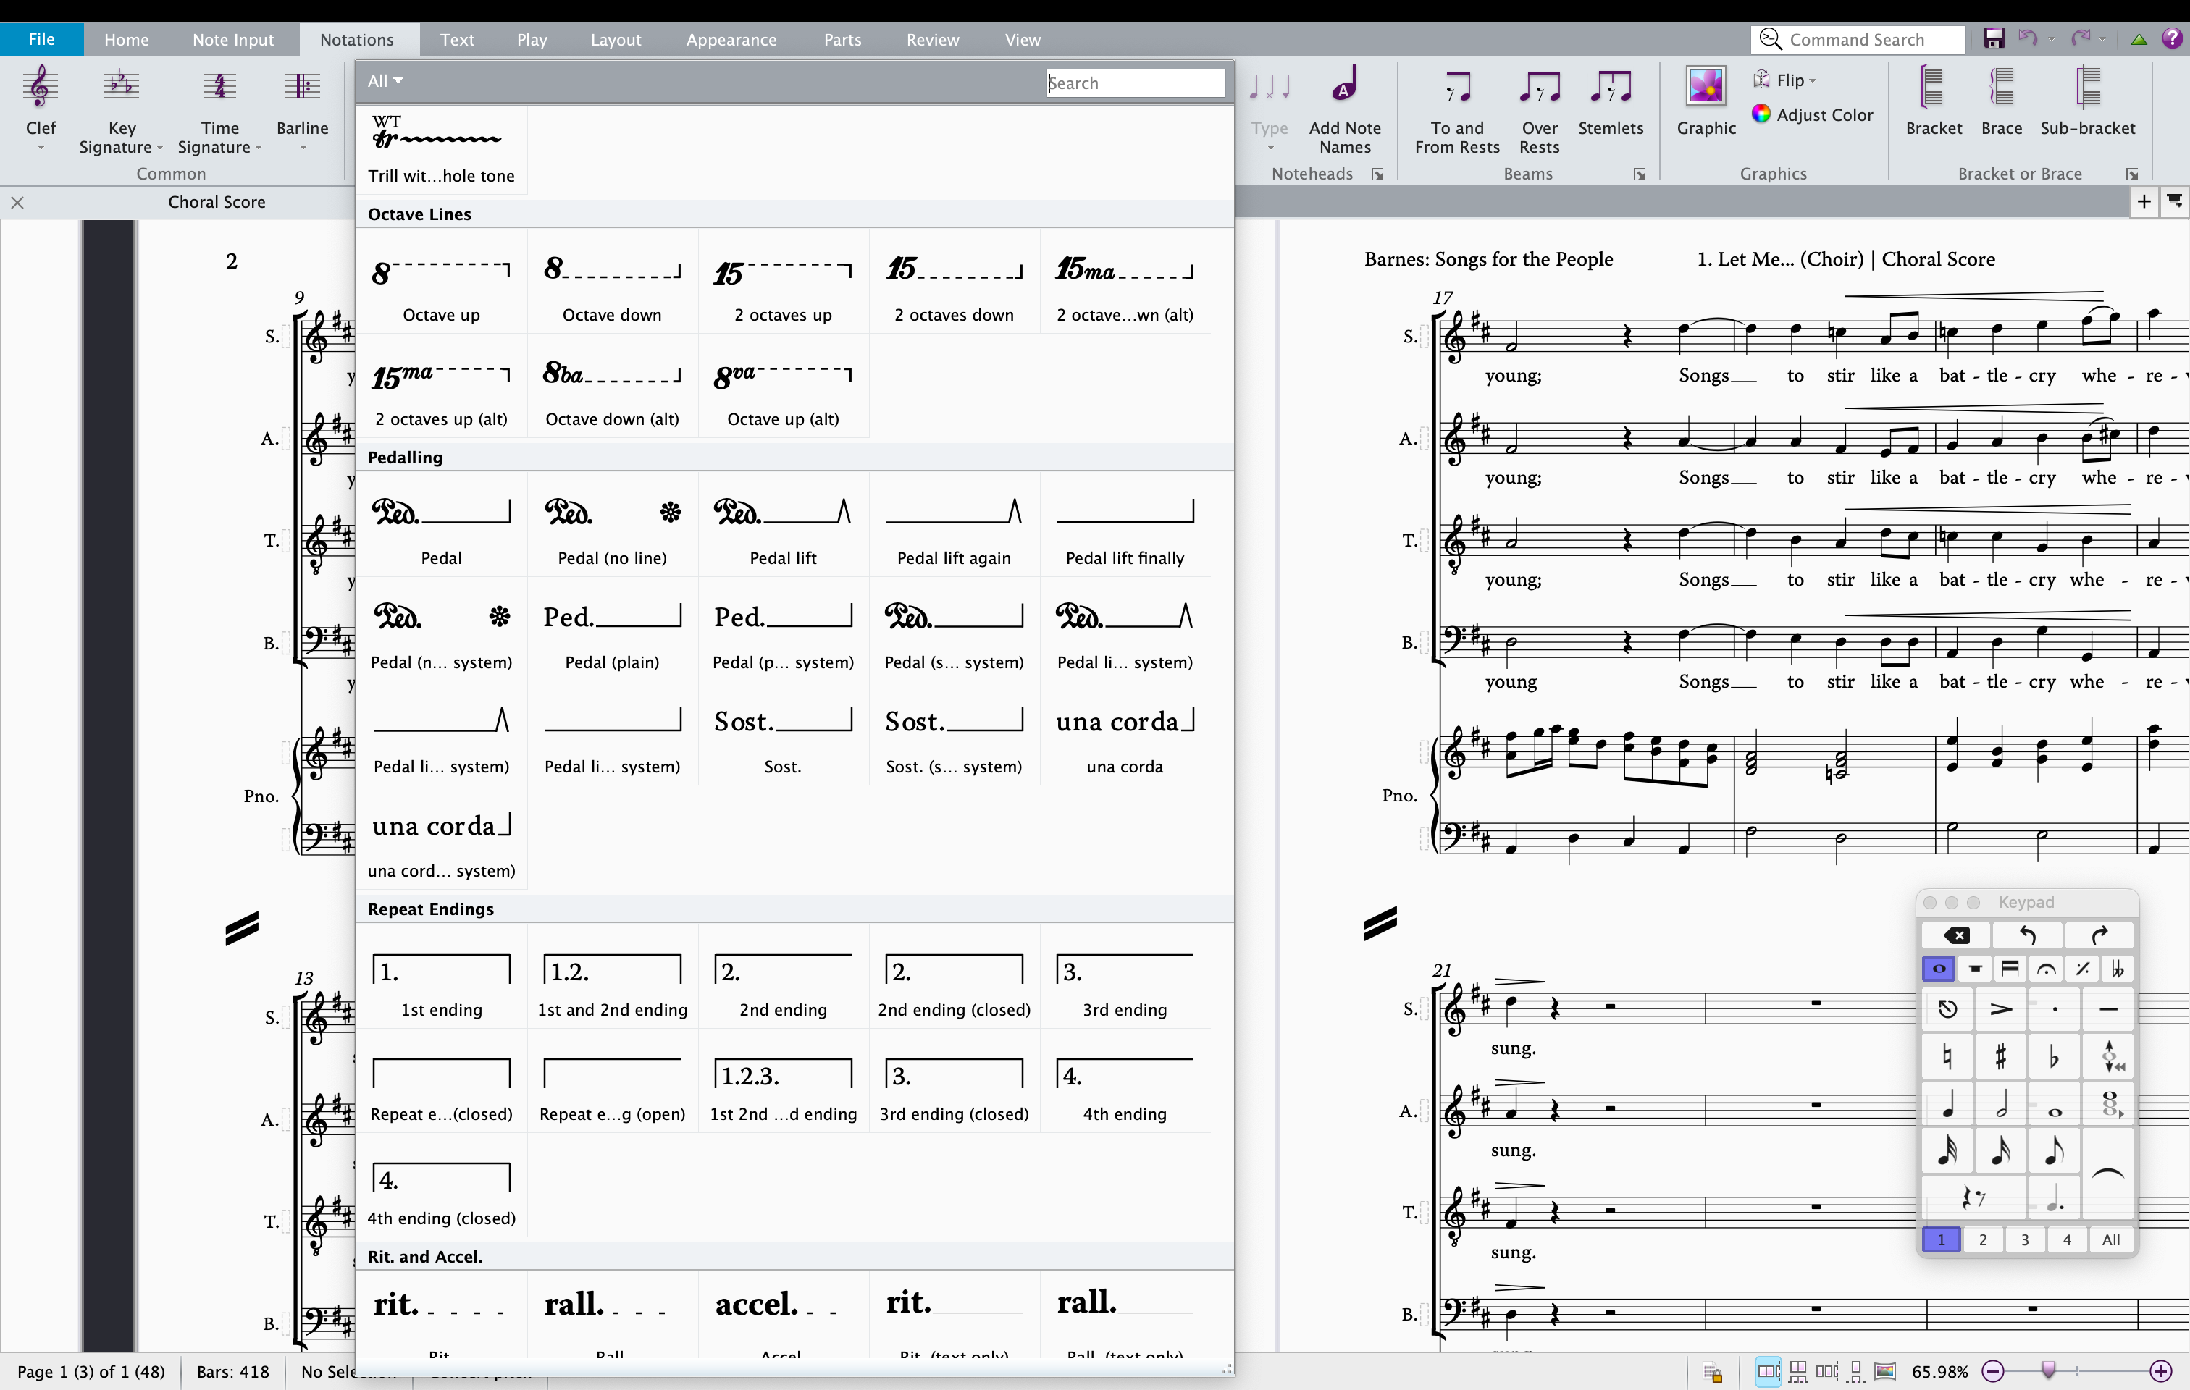The image size is (2190, 1390).
Task: Switch Keypad to voice 4
Action: coord(2067,1240)
